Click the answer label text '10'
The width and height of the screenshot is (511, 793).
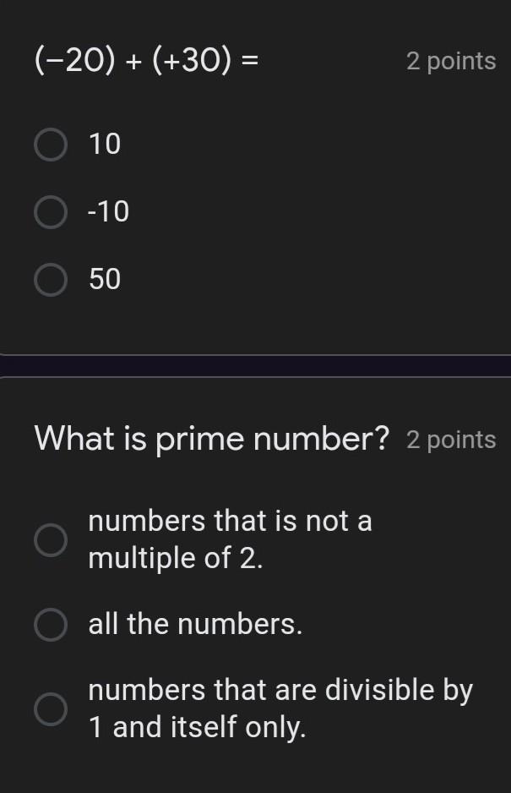106,145
